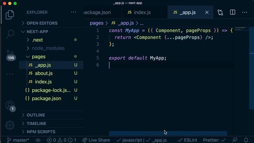Collapse the pages folder

(x=51, y=56)
